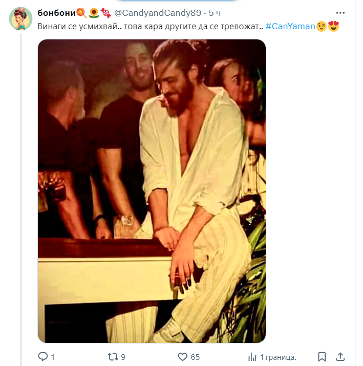The image size is (363, 366).
Task: Enlarge the attached photo of the man in white
Action: pyautogui.click(x=152, y=190)
